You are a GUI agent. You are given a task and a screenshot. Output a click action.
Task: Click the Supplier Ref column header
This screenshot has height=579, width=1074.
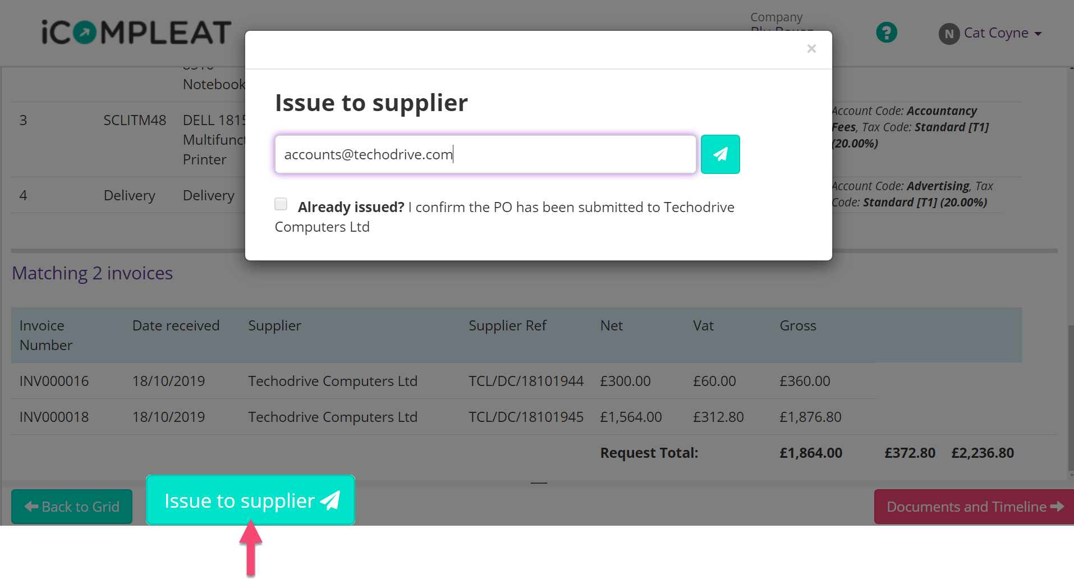tap(507, 325)
